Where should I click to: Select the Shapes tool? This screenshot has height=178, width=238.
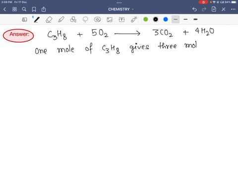click(x=73, y=20)
